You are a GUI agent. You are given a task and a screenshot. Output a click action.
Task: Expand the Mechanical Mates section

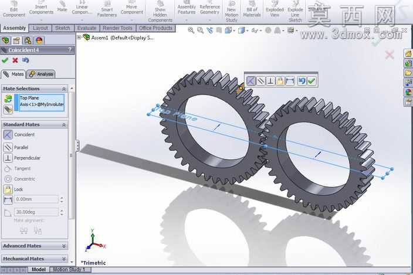(x=64, y=259)
